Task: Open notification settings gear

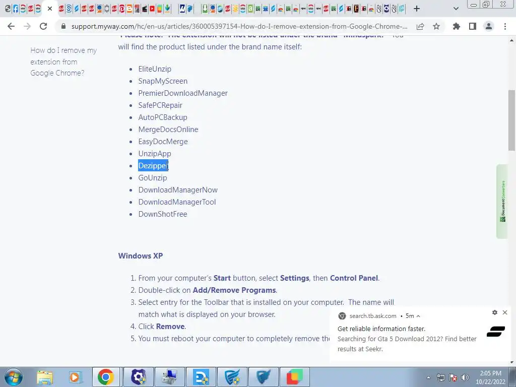Action: pyautogui.click(x=495, y=312)
